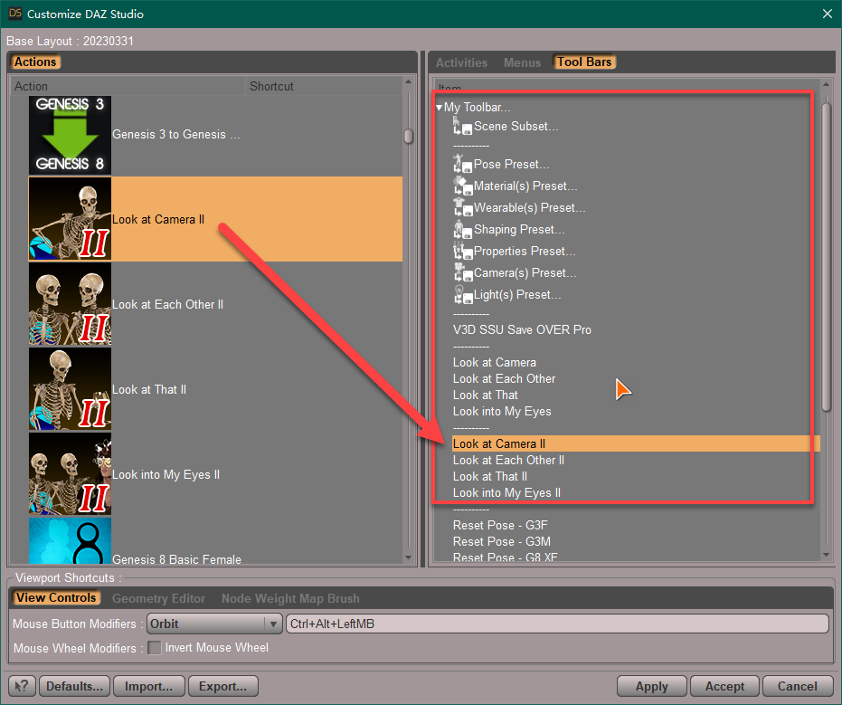Image resolution: width=842 pixels, height=705 pixels.
Task: Collapse the My Toolbar tree node
Action: 440,108
